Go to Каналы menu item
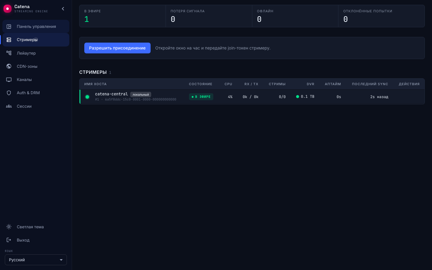Image resolution: width=432 pixels, height=270 pixels. (36, 79)
